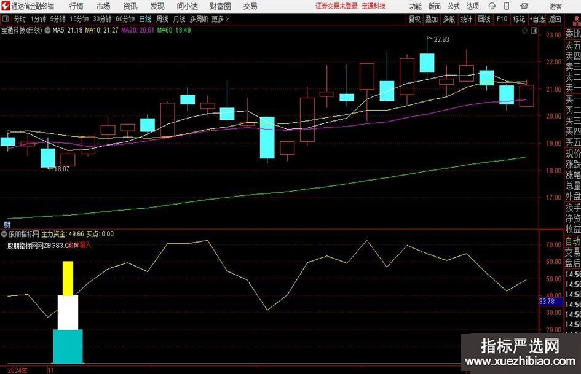Click the 通达信 red logo icon
Viewport: 581px width, 374px height.
point(6,6)
